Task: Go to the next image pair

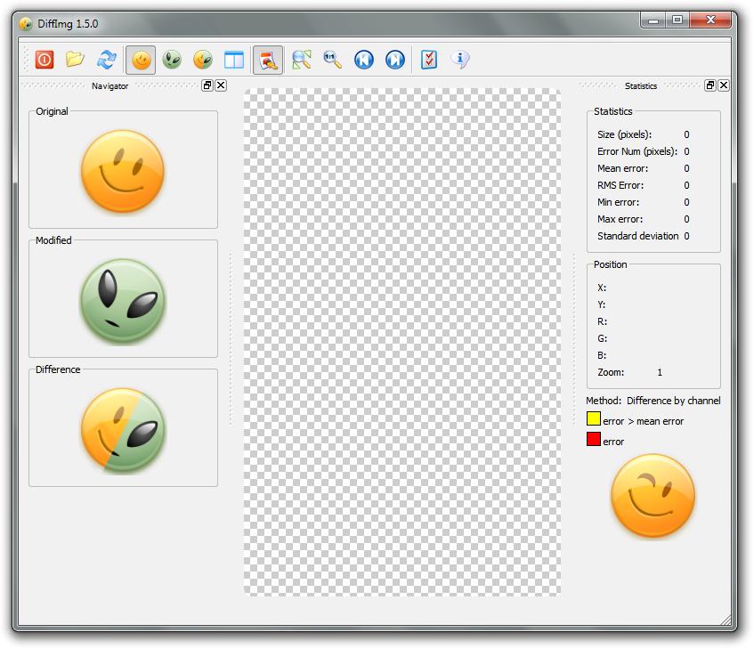Action: click(394, 60)
